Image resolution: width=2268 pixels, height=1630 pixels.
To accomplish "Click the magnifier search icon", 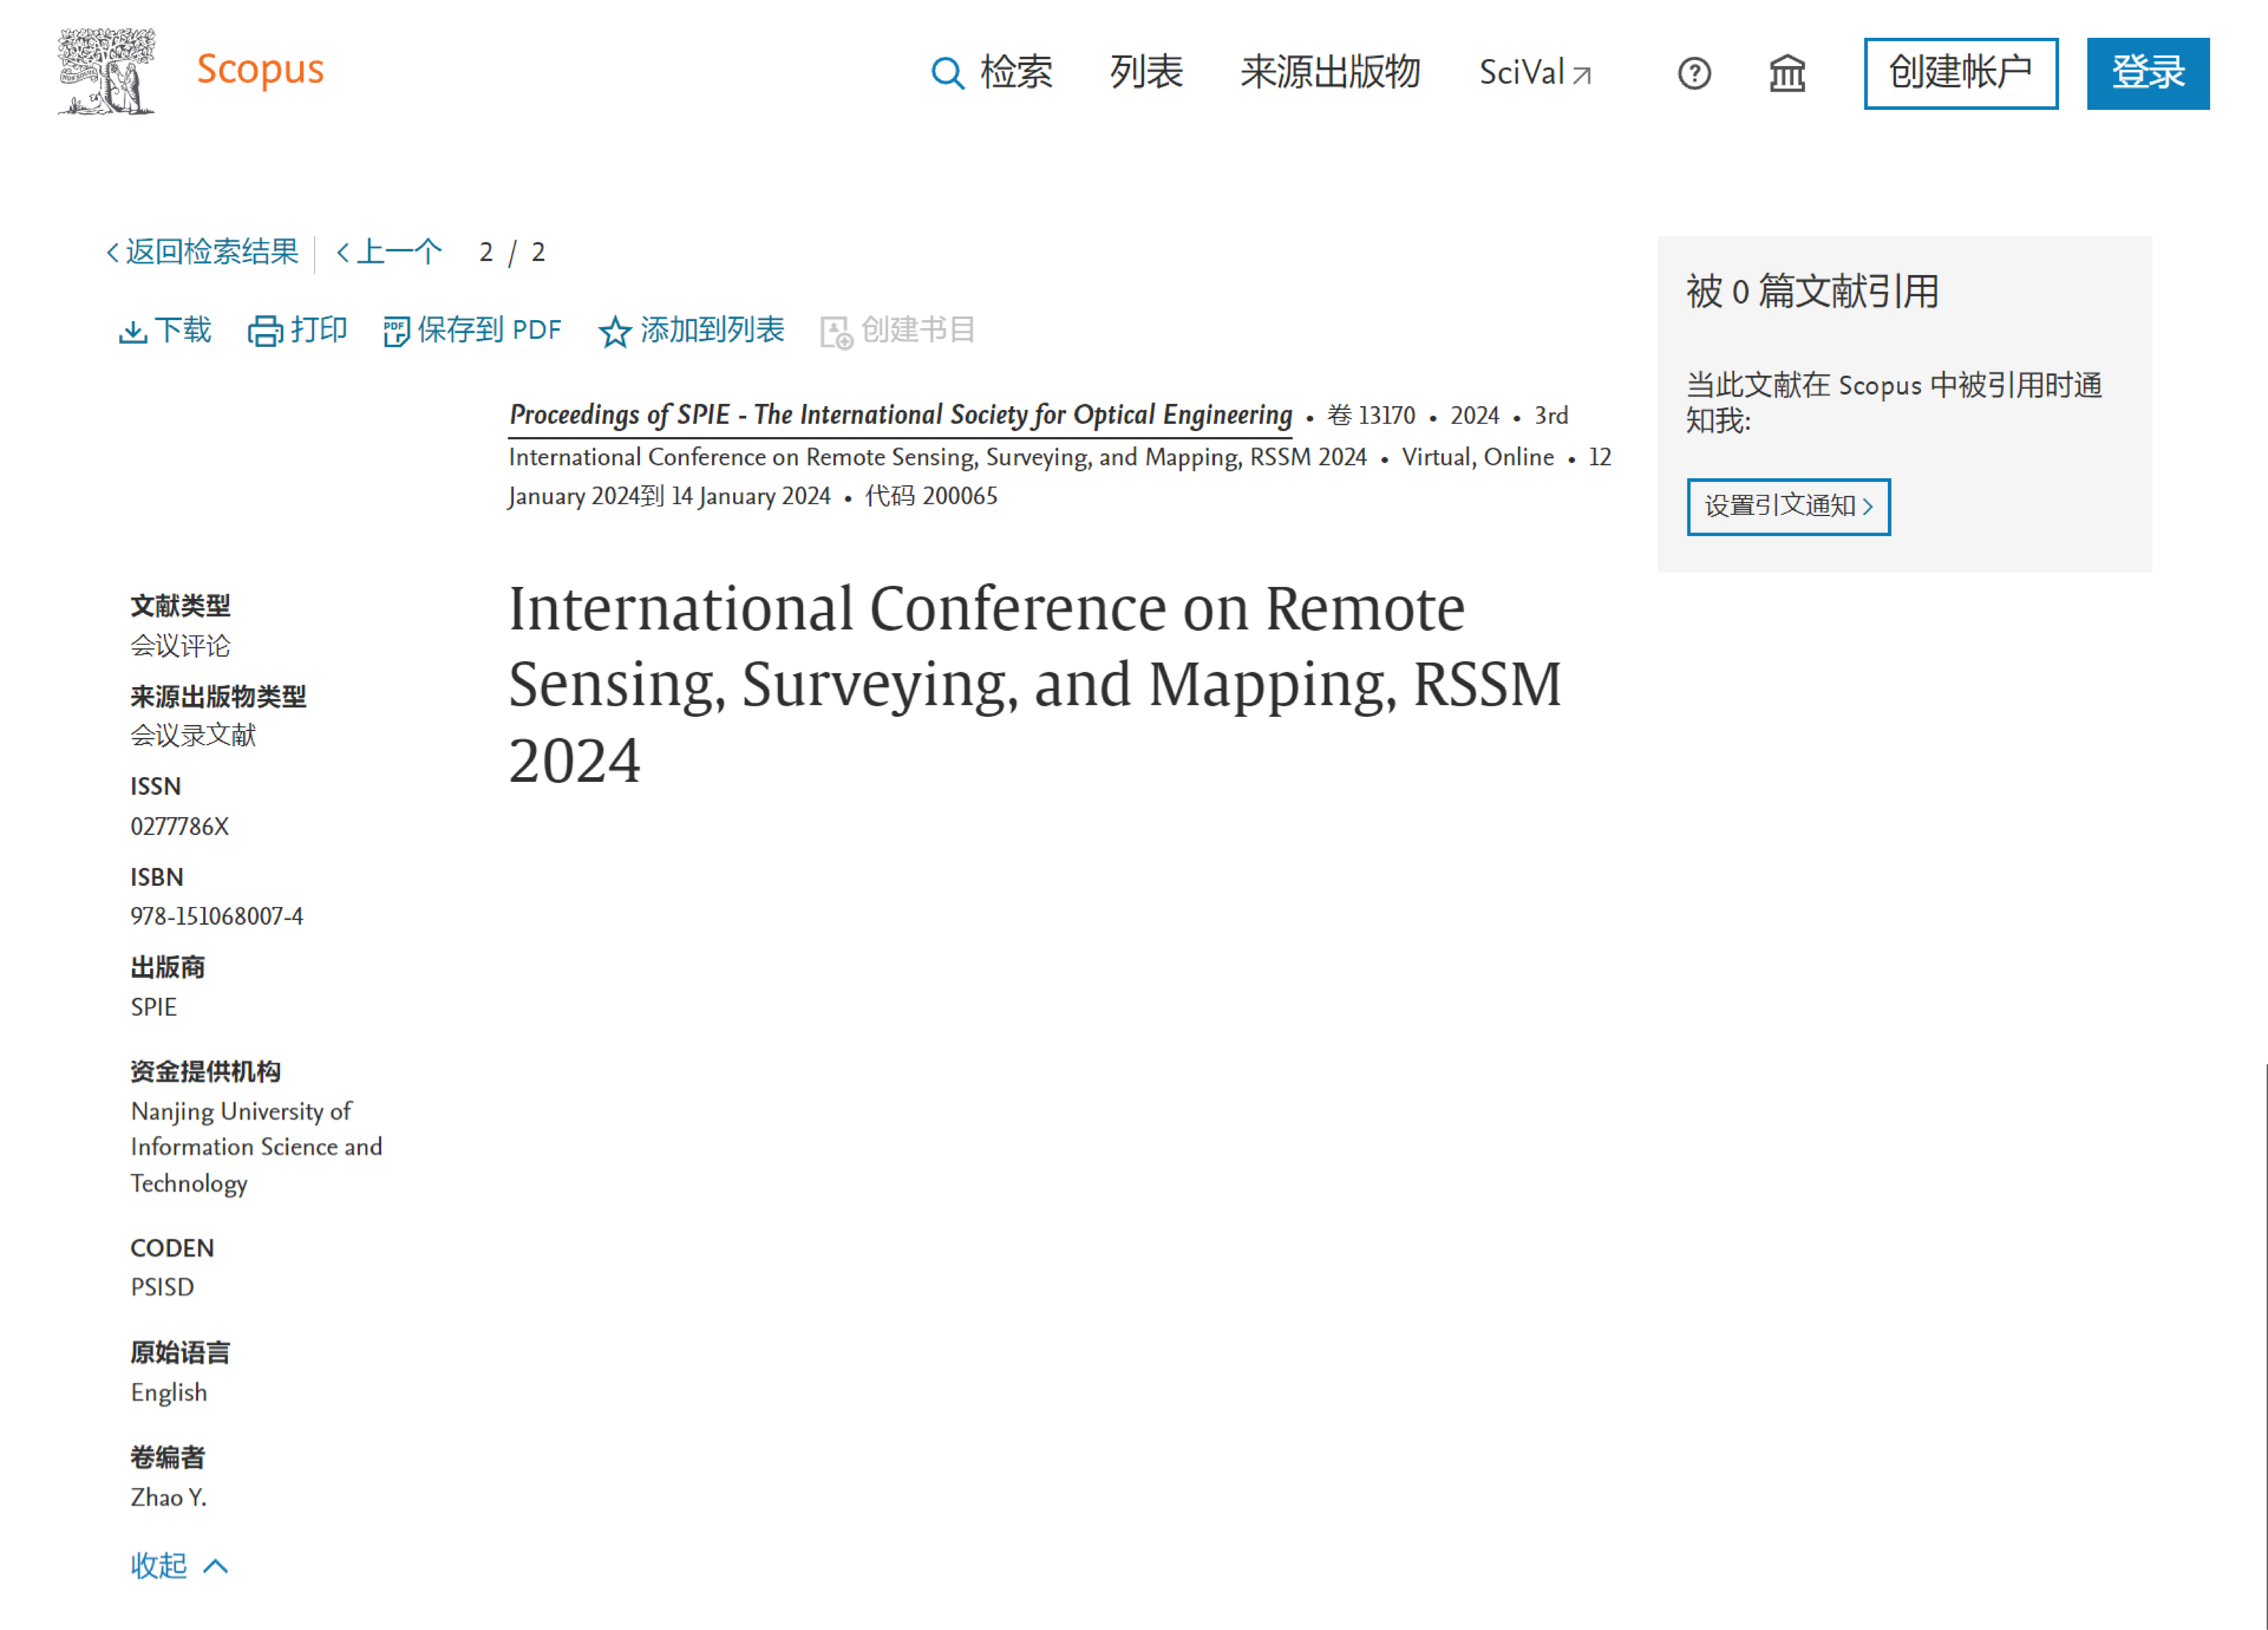I will click(947, 73).
